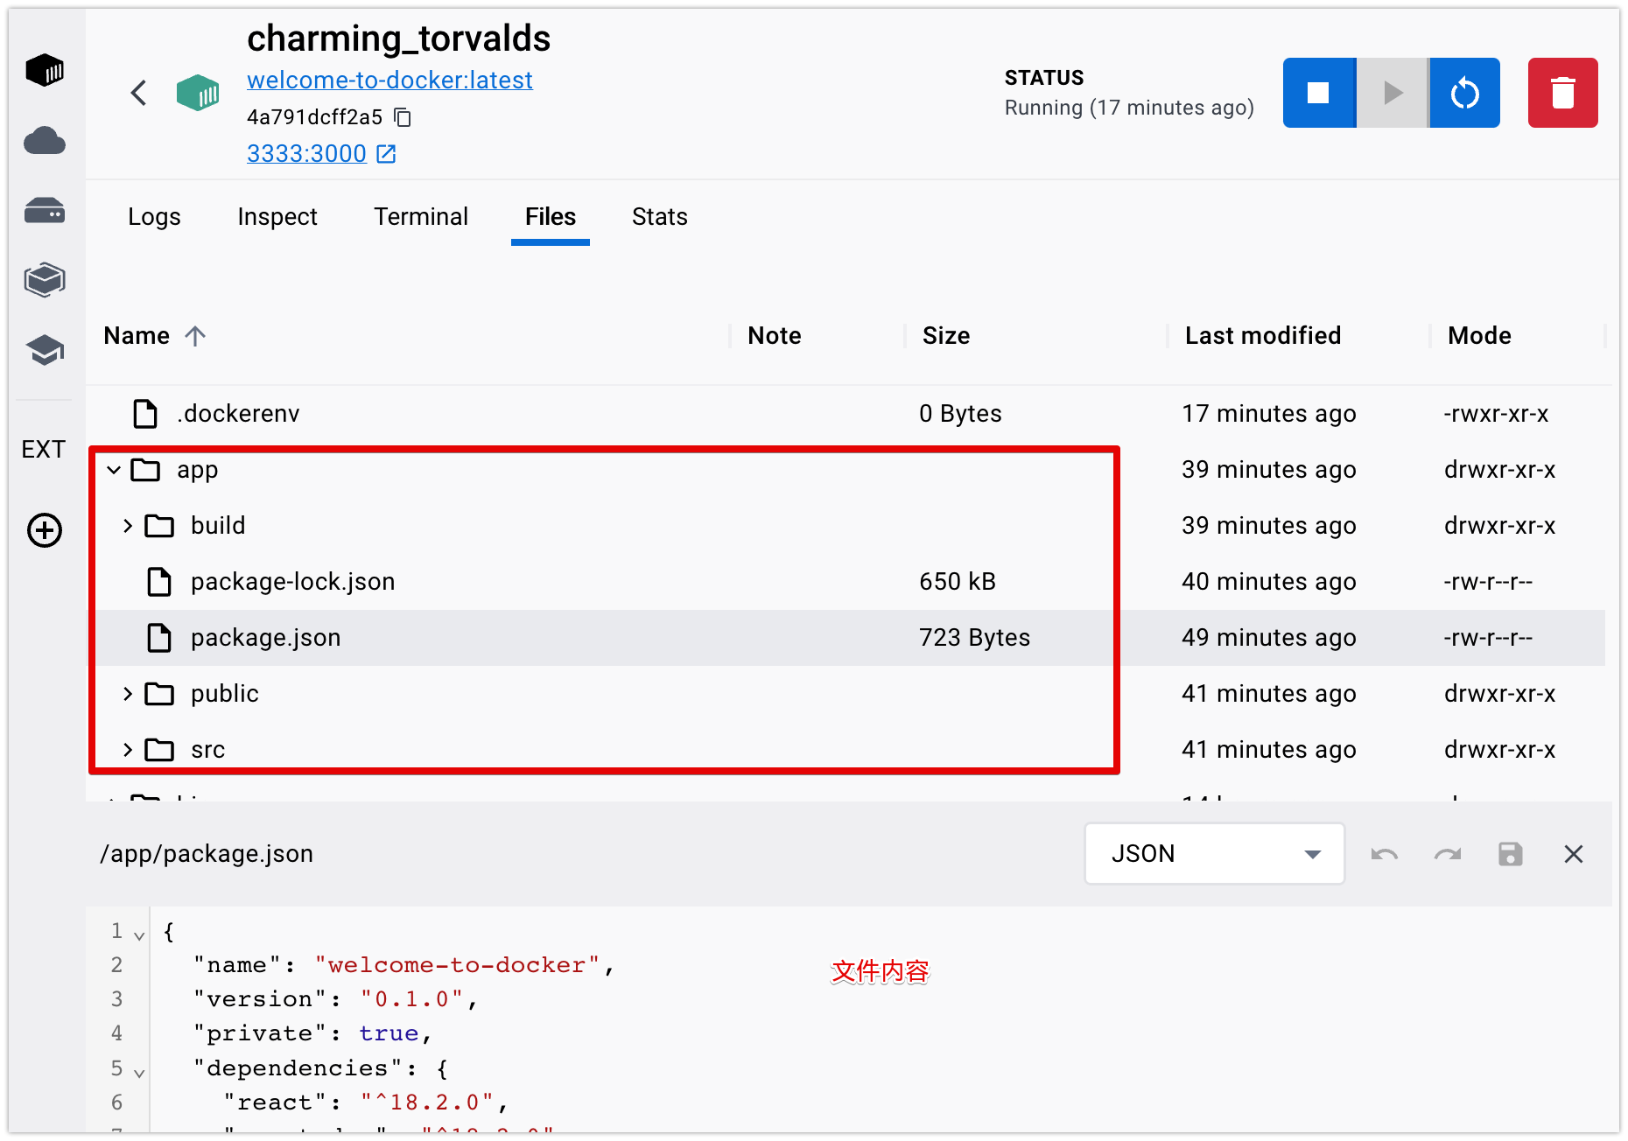1628x1141 pixels.
Task: Switch to the Logs tab
Action: [154, 217]
